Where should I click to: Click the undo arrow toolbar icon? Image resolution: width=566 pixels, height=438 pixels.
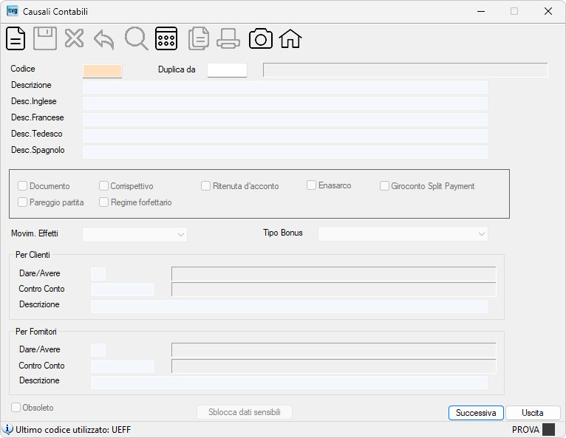[104, 39]
